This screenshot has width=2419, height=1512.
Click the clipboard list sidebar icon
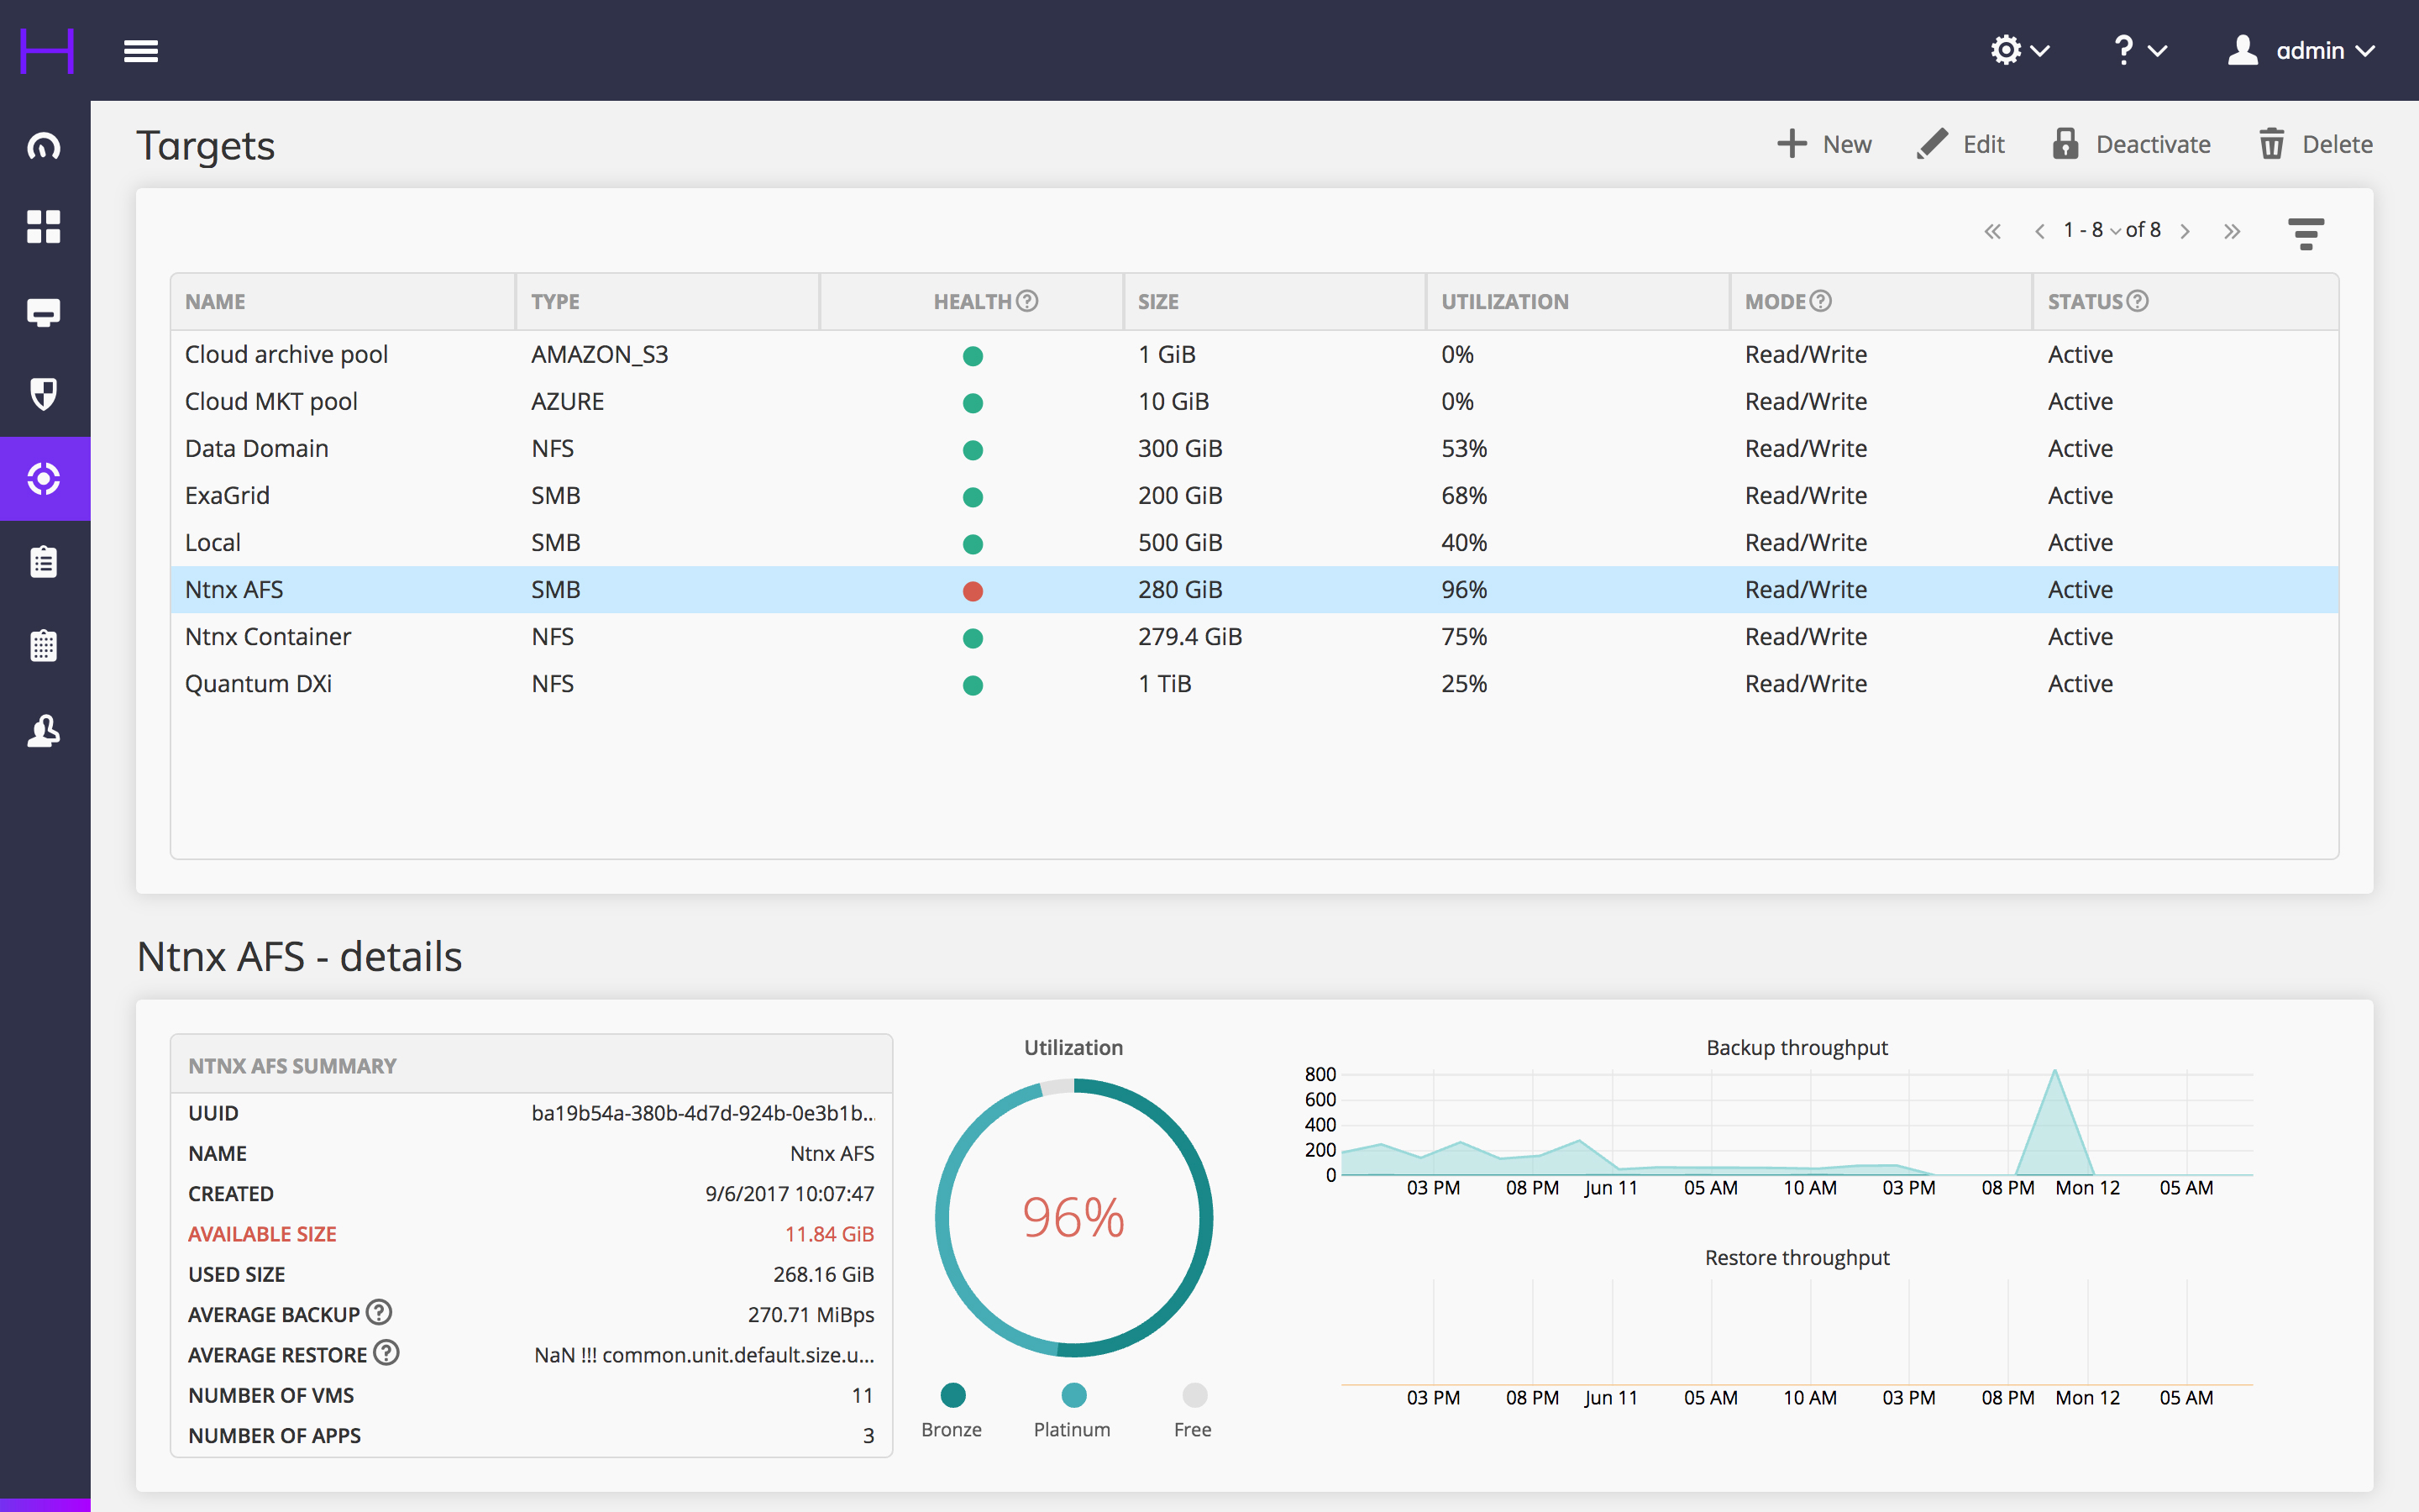coord(44,562)
